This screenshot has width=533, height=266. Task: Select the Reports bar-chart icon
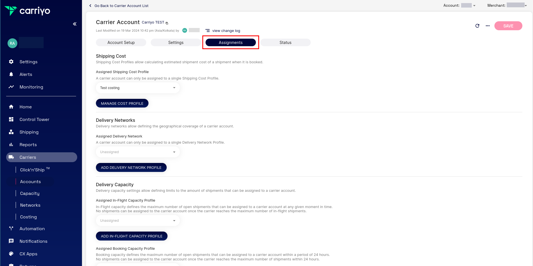click(x=11, y=144)
